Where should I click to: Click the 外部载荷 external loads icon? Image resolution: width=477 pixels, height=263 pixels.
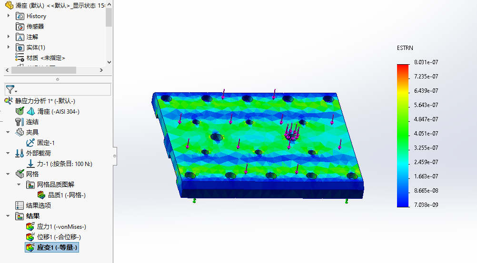pos(20,153)
